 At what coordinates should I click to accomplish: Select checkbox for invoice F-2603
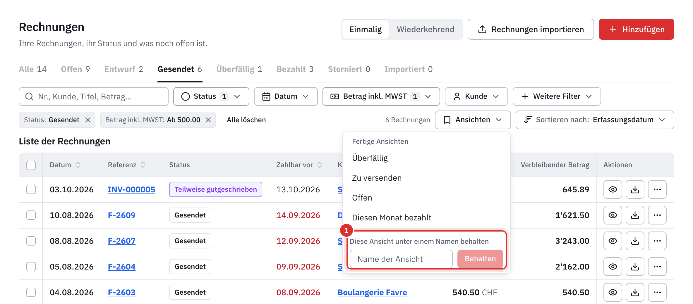click(31, 292)
